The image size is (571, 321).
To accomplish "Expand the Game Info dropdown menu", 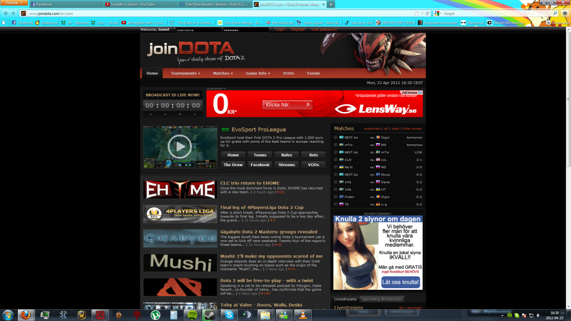I will [258, 73].
